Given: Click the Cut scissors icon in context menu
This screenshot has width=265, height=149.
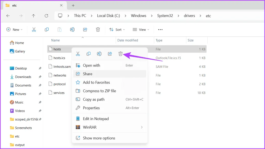Looking at the screenshot, I should click(78, 54).
